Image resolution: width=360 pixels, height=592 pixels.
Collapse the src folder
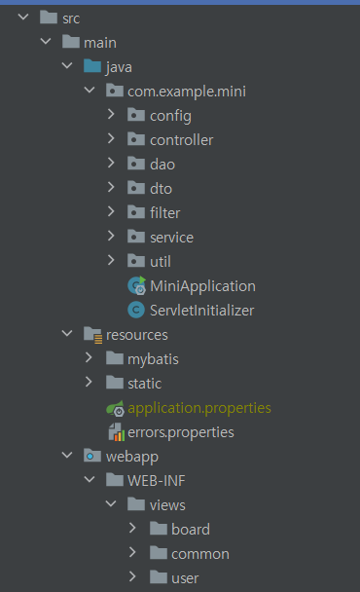(23, 17)
